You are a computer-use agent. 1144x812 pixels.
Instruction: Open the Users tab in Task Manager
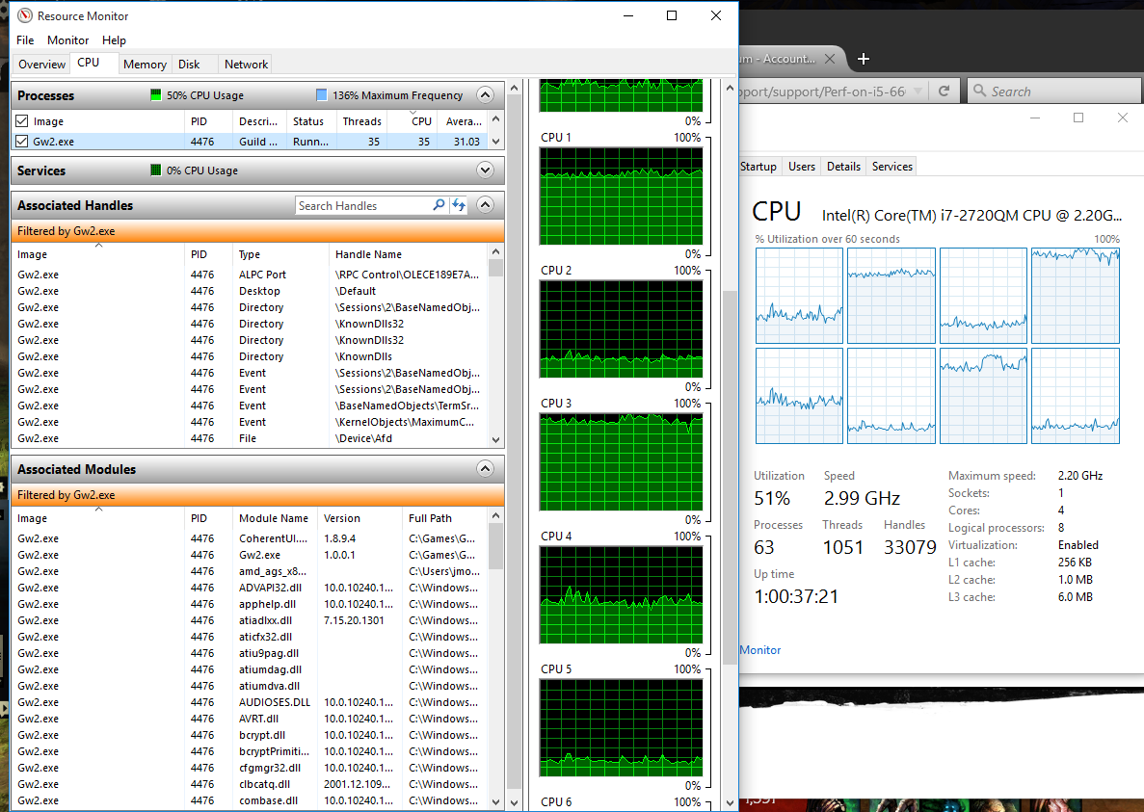coord(801,167)
